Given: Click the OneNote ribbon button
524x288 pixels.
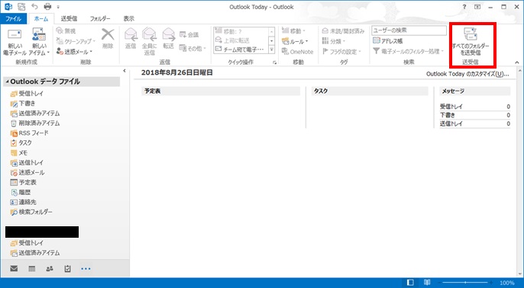Looking at the screenshot, I should 297,52.
